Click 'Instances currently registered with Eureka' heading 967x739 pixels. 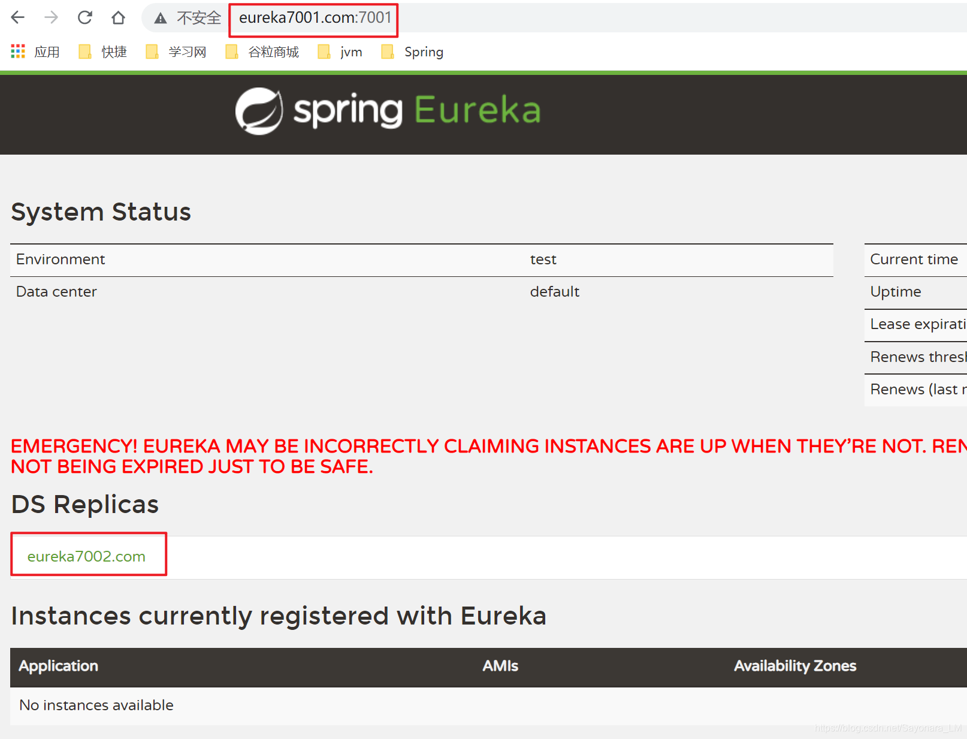(x=279, y=616)
